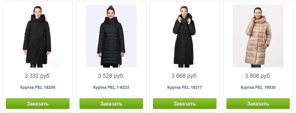Follow the Куртка PEL 18209 link

[x=38, y=87]
